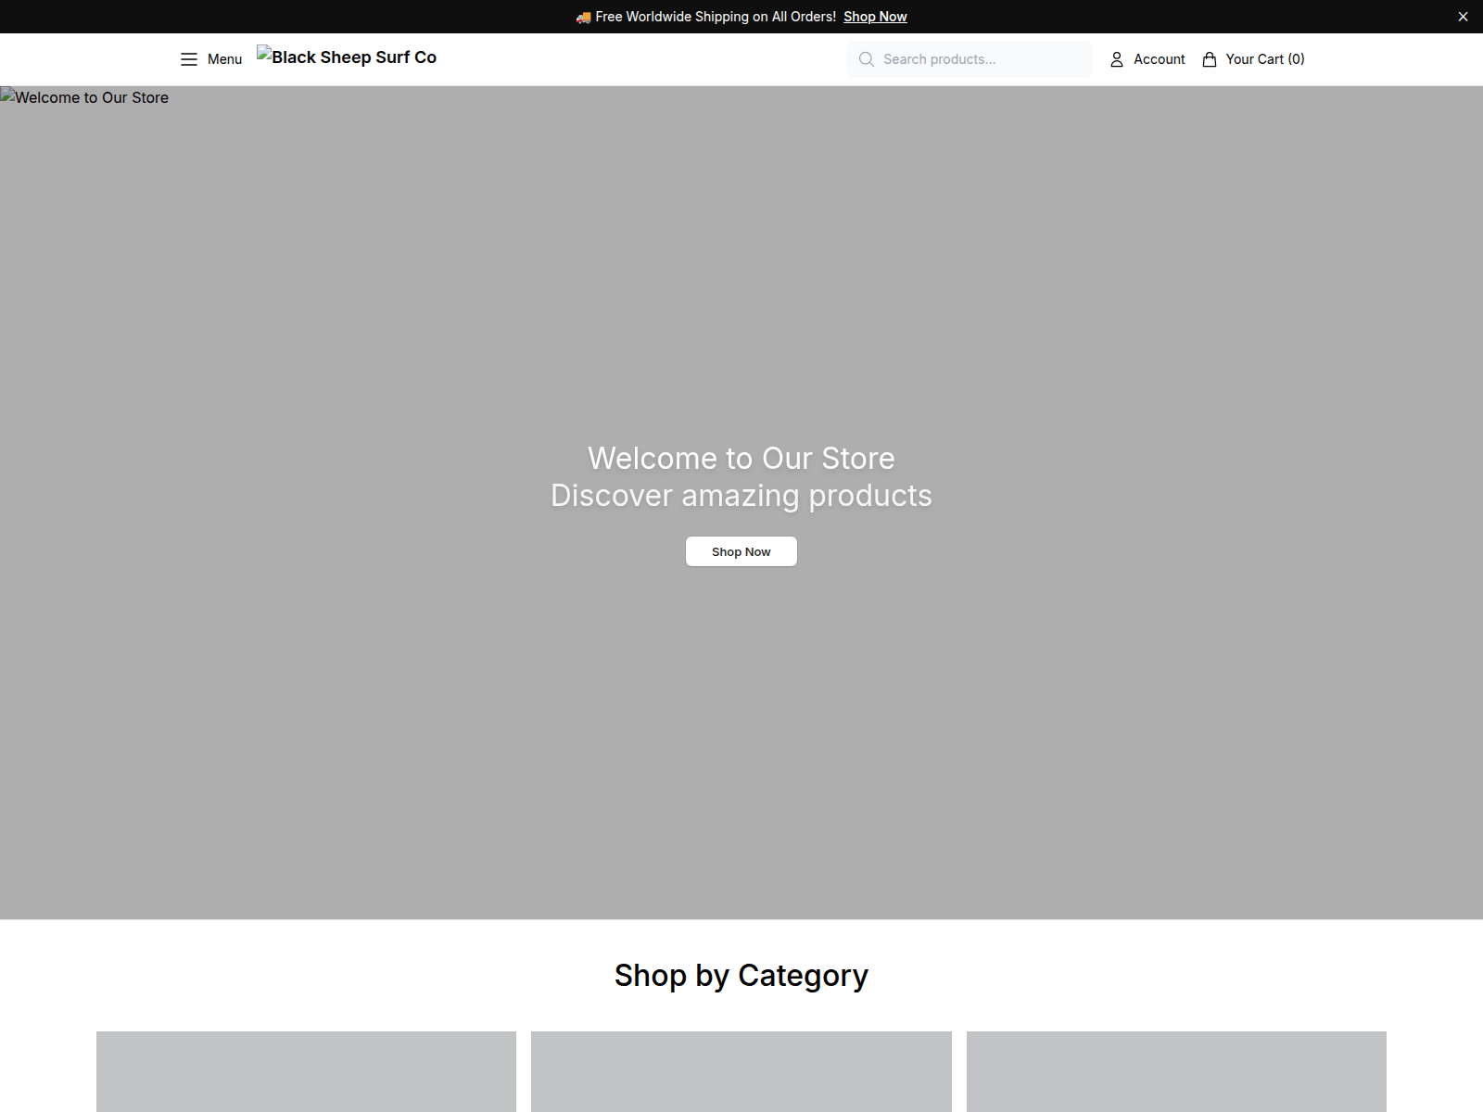
Task: Open the Account link
Action: click(1159, 59)
